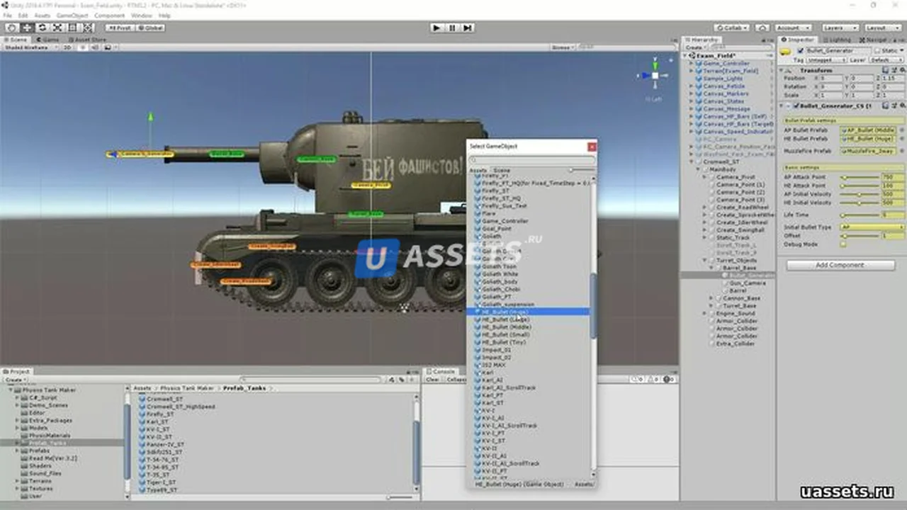Viewport: 907px width, 510px height.
Task: Switch to Scene tab in Select GameObject
Action: pos(502,171)
